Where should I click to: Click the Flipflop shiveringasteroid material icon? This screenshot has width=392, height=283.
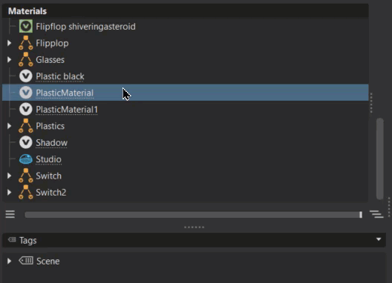coord(26,26)
